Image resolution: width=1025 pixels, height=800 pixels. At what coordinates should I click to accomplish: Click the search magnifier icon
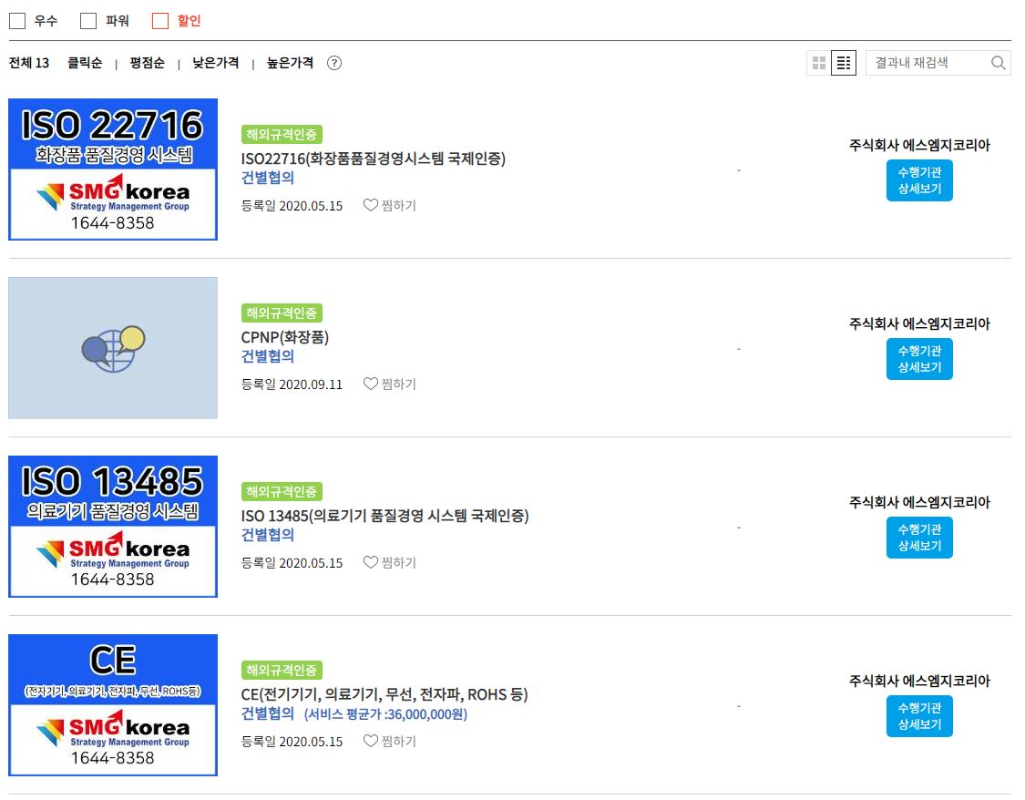point(998,63)
